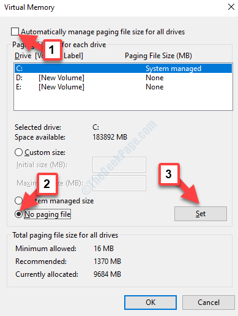238x316 pixels.
Task: Click empty area in the drive list box
Action: click(123, 101)
